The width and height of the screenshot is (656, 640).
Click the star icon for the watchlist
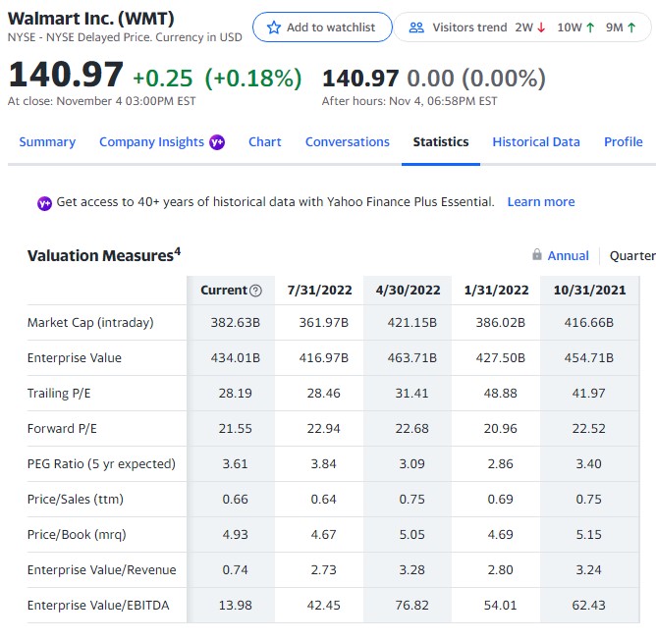274,27
